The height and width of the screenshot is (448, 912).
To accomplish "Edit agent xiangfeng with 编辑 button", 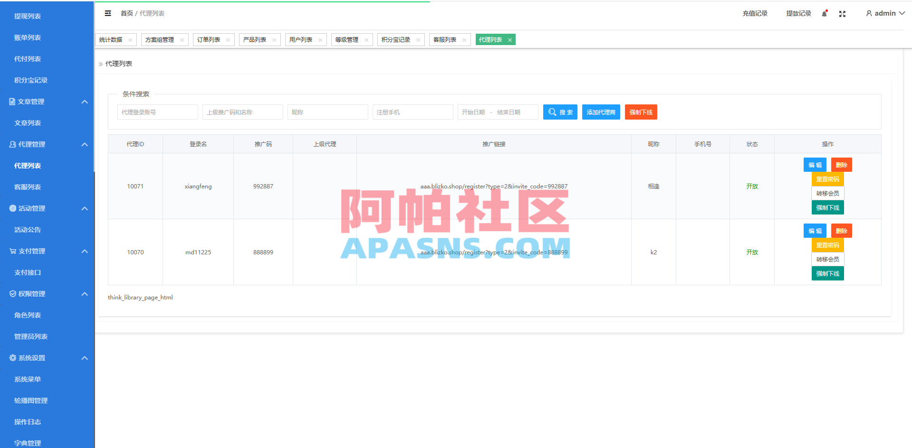I will click(x=815, y=165).
